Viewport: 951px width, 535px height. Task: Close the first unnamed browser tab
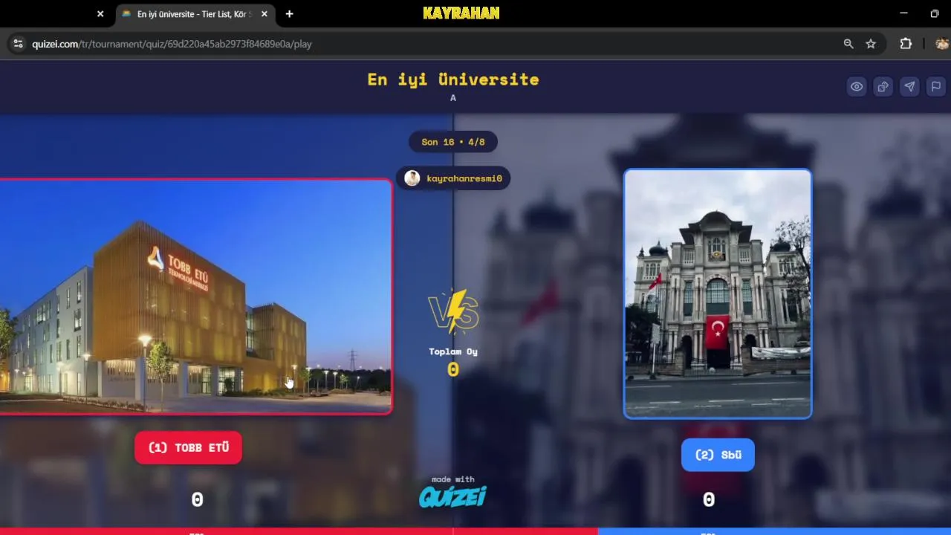pos(100,14)
